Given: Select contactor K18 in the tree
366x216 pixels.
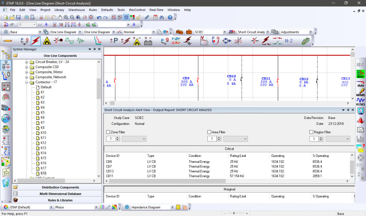Looking at the screenshot, I should point(43,173).
